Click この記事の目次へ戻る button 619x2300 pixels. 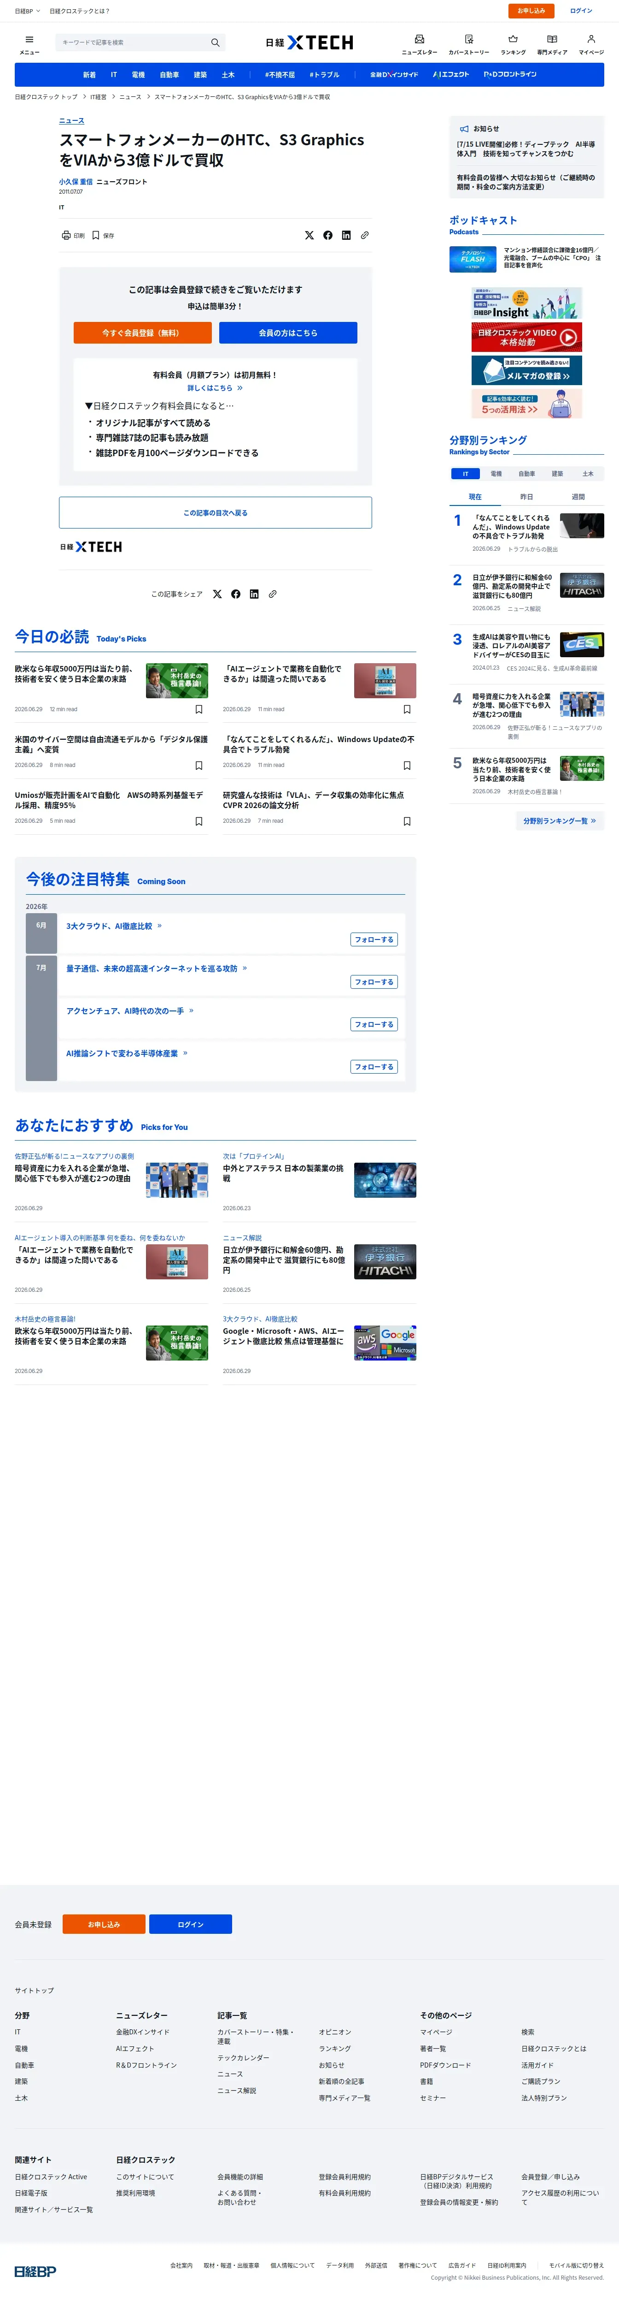pyautogui.click(x=216, y=512)
